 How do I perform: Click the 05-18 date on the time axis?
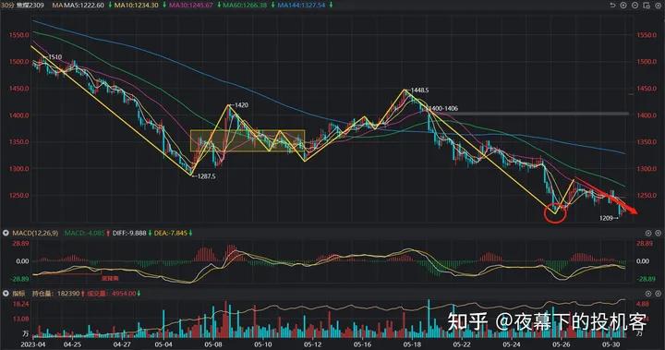click(x=412, y=344)
